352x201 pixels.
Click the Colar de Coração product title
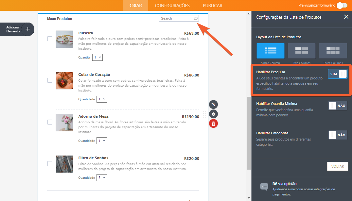click(94, 75)
